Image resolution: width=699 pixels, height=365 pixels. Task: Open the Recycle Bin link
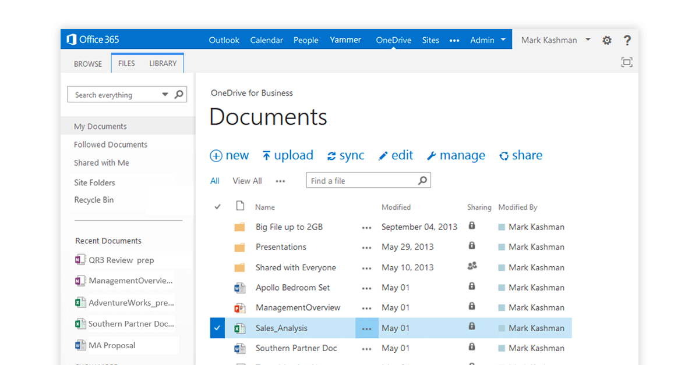pos(94,200)
